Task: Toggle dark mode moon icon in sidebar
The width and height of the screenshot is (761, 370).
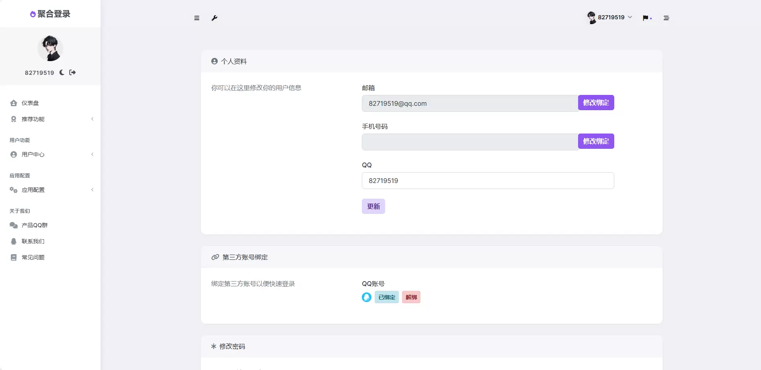Action: click(62, 72)
